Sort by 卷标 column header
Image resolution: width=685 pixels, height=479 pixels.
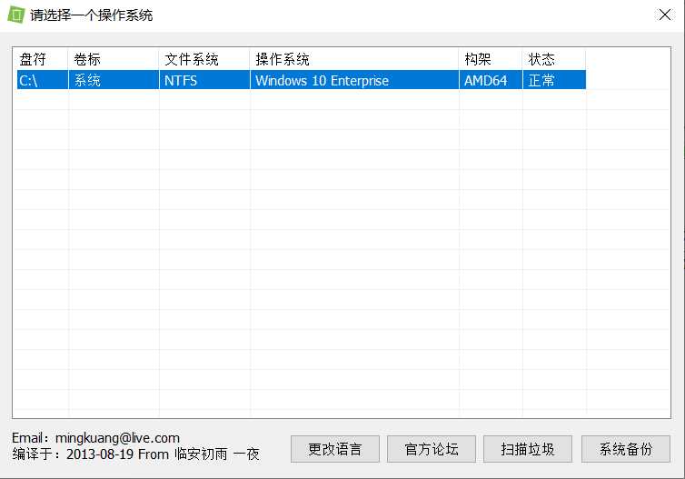click(114, 59)
